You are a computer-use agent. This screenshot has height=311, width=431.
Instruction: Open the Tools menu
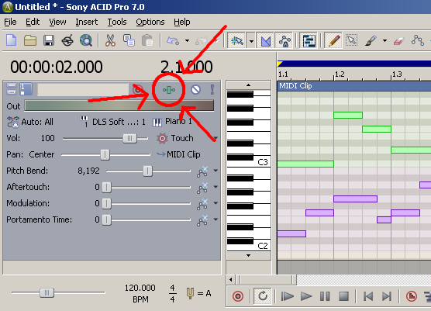pos(117,22)
